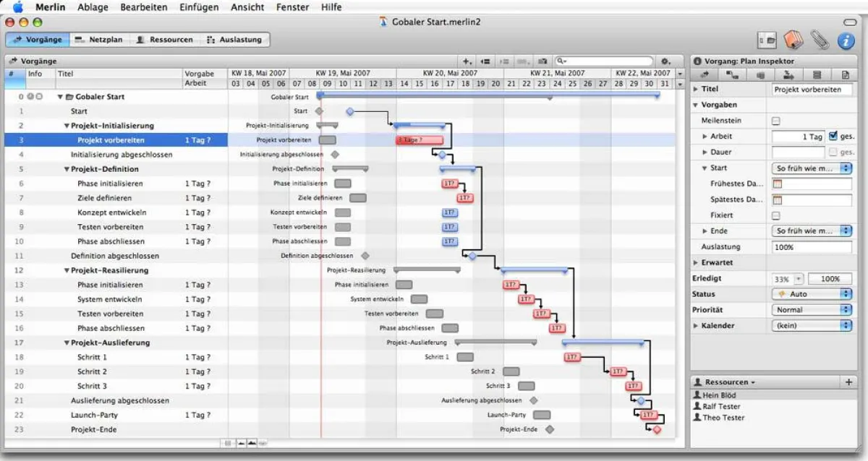Click the Erledigt 33% stepper
This screenshot has width=868, height=461.
tap(799, 279)
